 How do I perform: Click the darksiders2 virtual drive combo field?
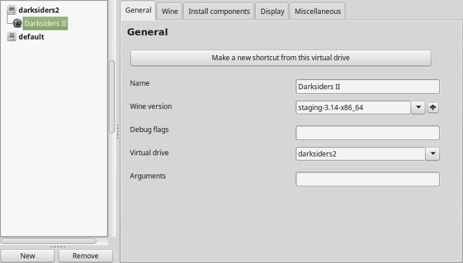[360, 154]
